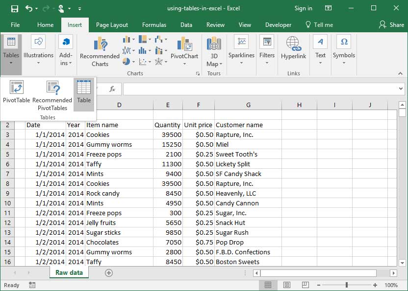Collapse the ribbon
Screen dimensions: 408x291
pos(400,74)
